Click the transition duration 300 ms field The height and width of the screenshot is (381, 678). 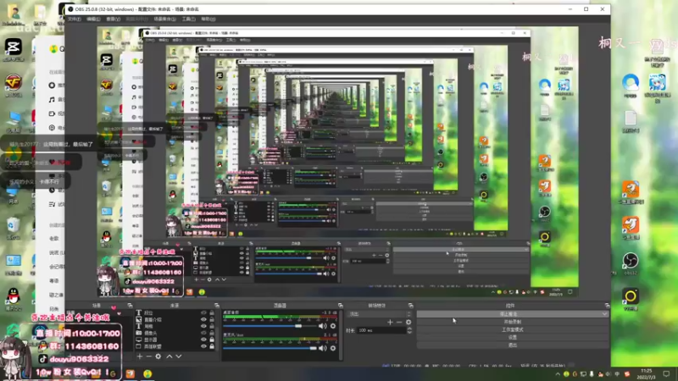tap(381, 330)
